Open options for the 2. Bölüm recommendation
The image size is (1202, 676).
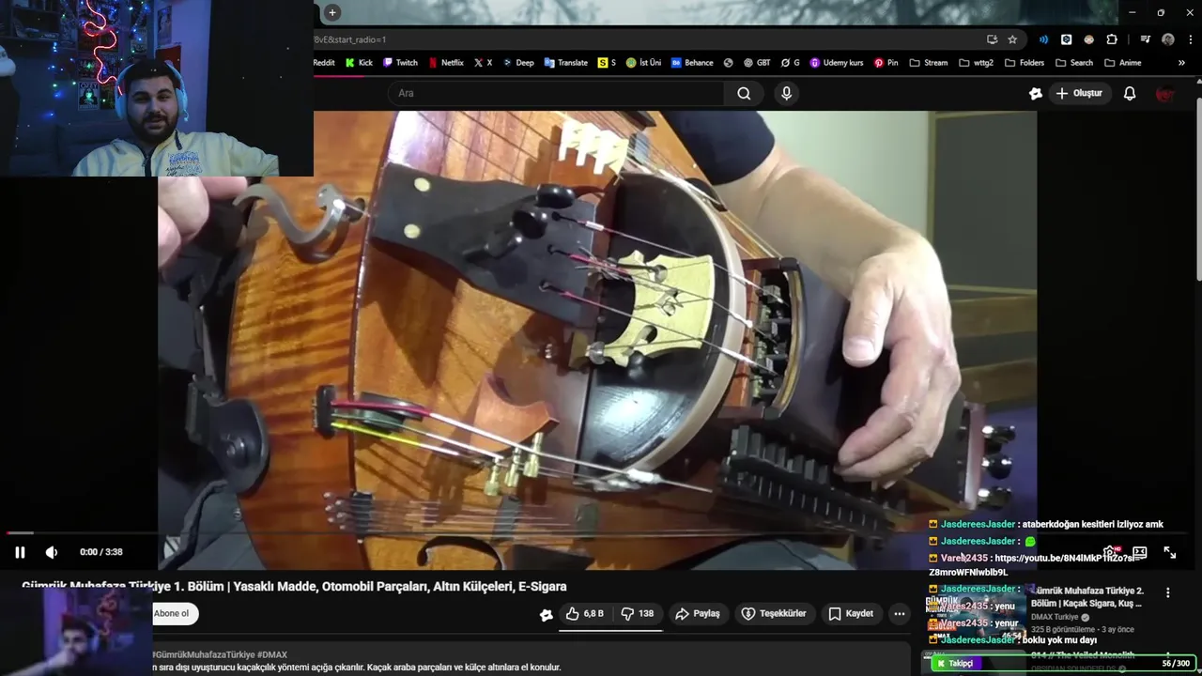point(1167,593)
